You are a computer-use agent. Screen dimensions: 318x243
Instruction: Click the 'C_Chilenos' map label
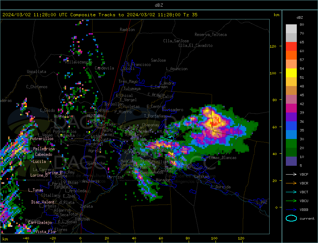click(37, 87)
